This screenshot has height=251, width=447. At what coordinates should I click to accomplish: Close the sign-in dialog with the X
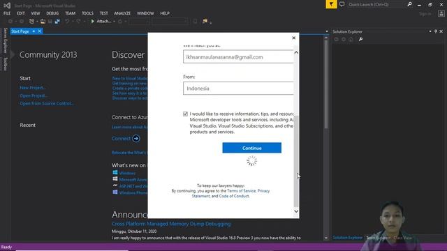293,38
